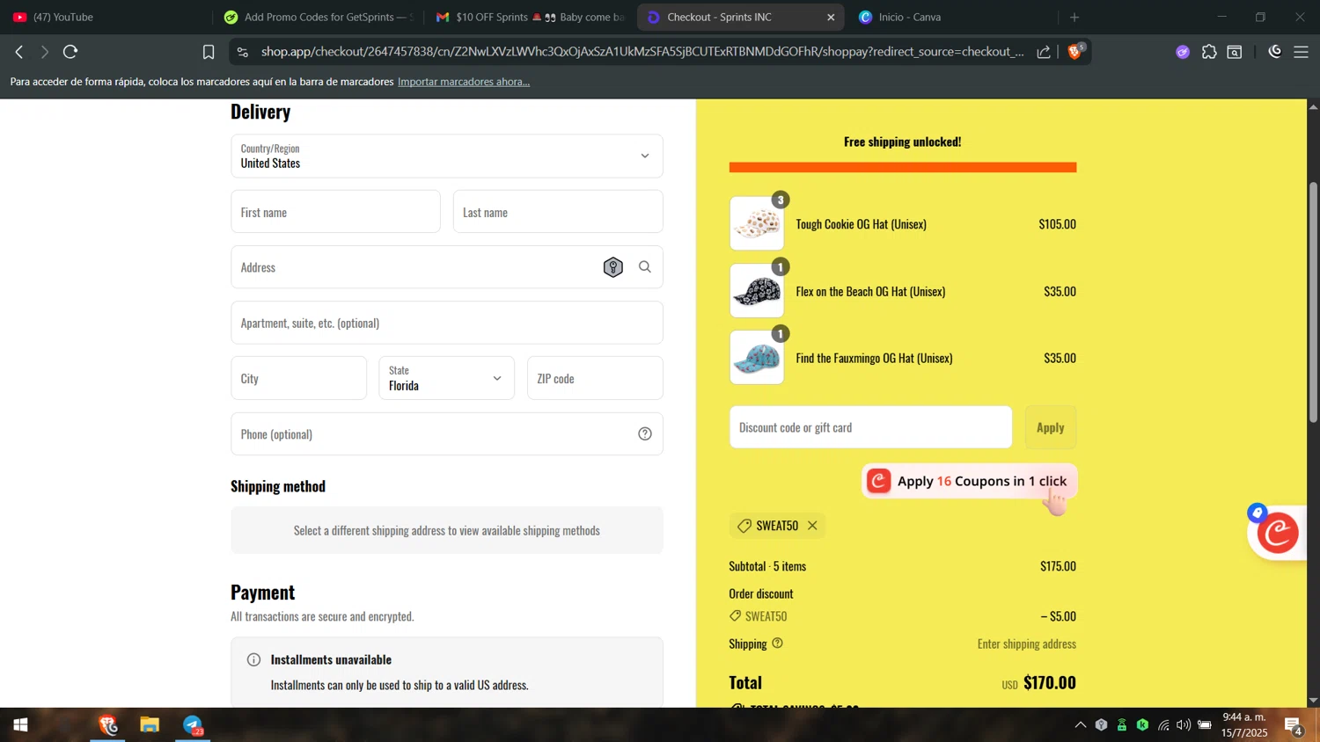1320x742 pixels.
Task: Click the Enter shipping address text
Action: (x=1026, y=644)
